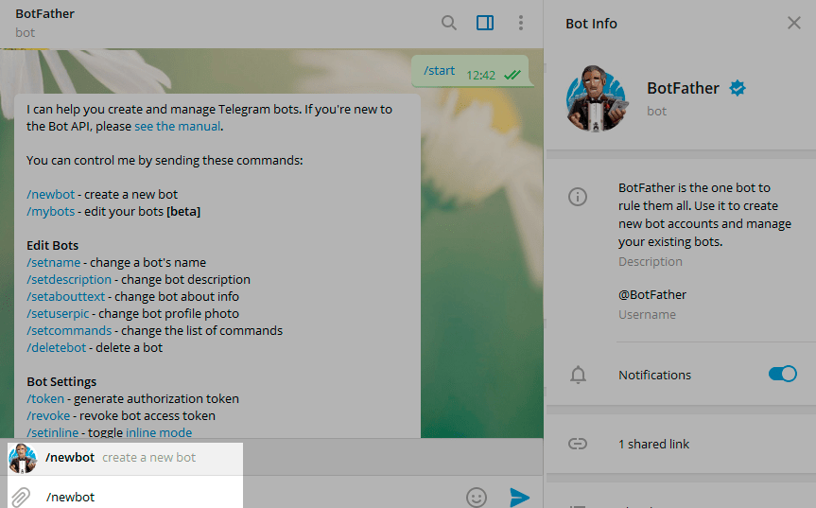Click the double-check read receipt on /start
Viewport: 816px width, 508px height.
(x=512, y=76)
